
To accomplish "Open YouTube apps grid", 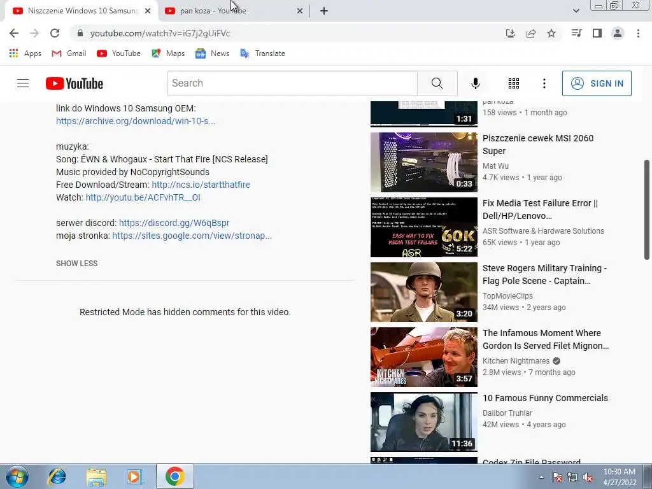I will (514, 83).
